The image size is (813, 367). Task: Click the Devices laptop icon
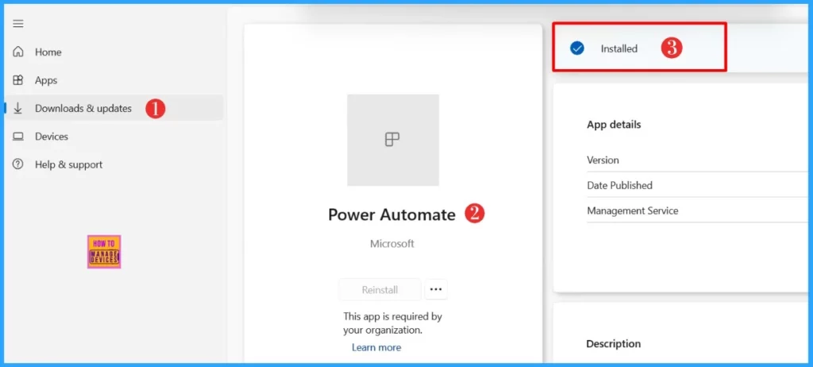tap(18, 137)
